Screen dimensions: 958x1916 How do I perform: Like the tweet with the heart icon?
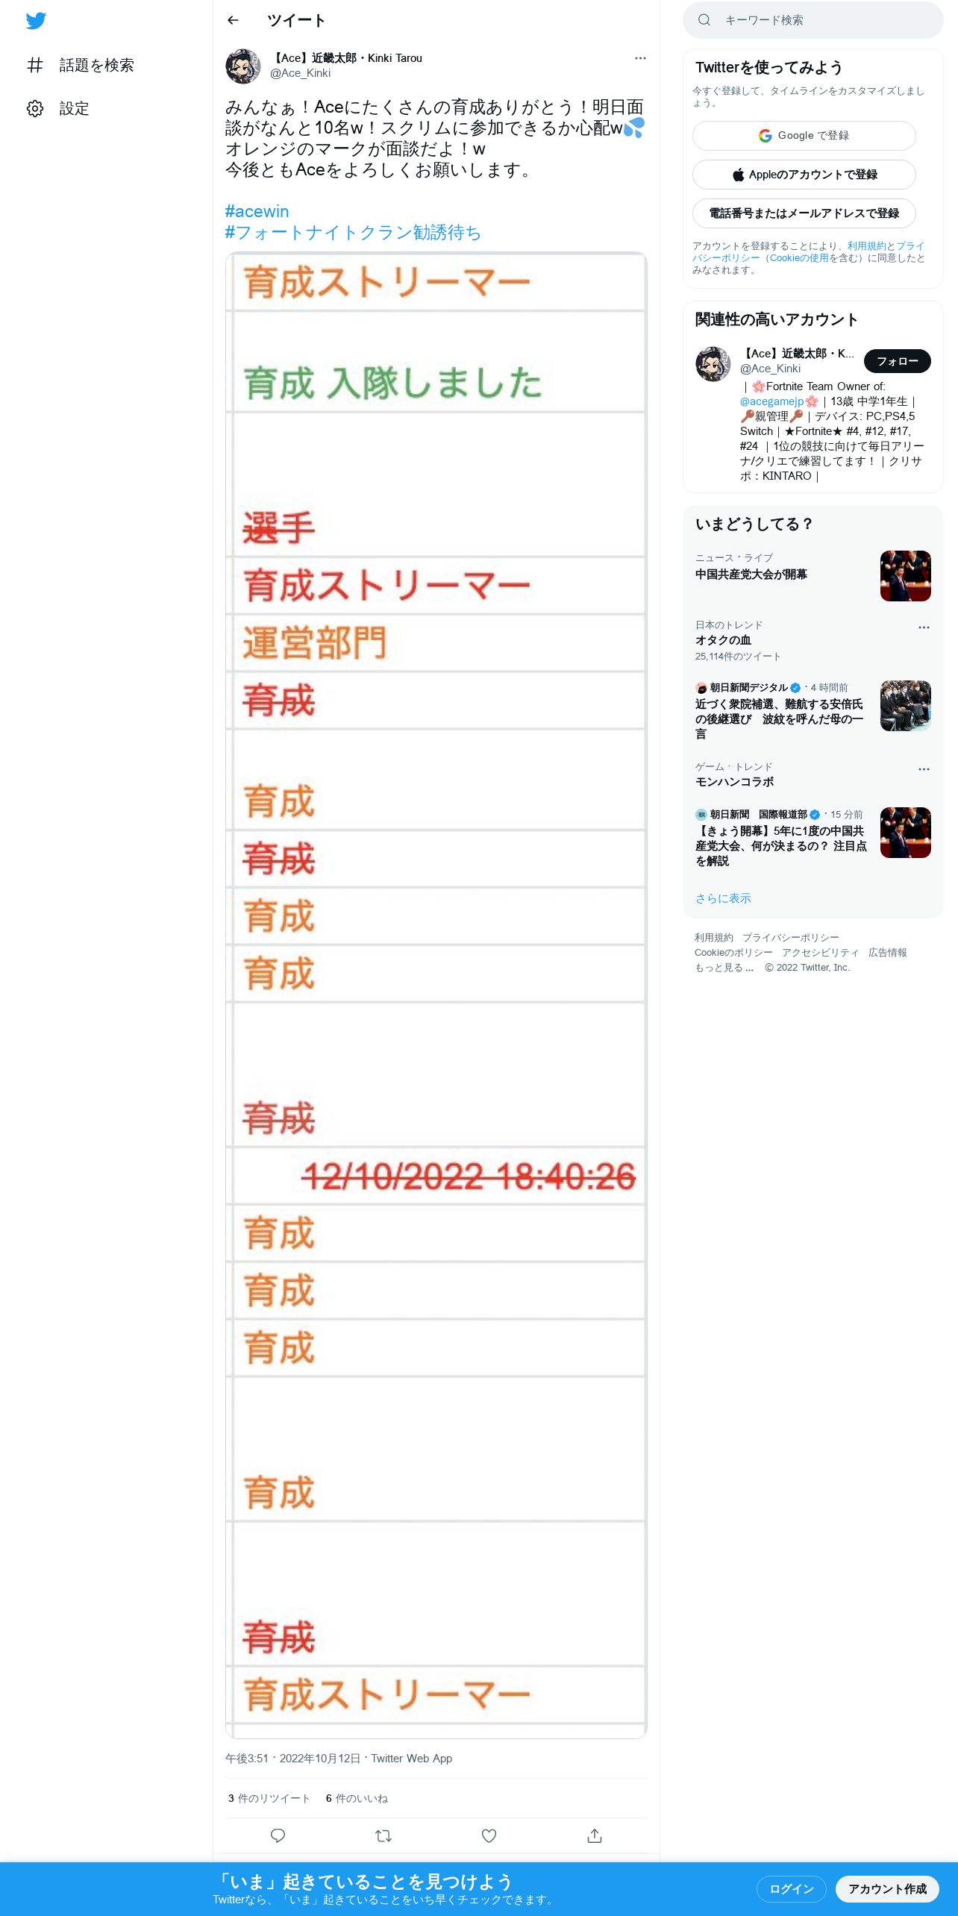tap(489, 1835)
